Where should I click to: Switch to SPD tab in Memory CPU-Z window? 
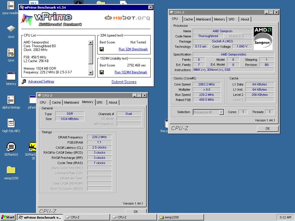[x=99, y=103]
